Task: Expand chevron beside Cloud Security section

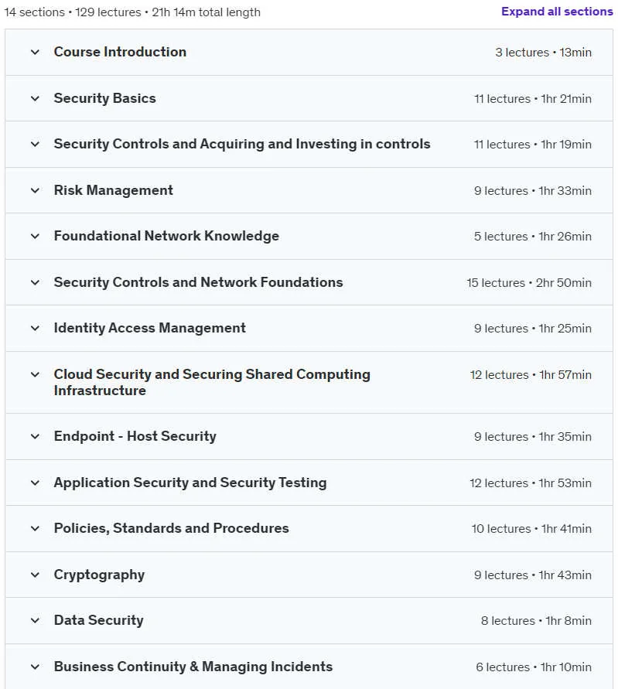Action: 35,375
